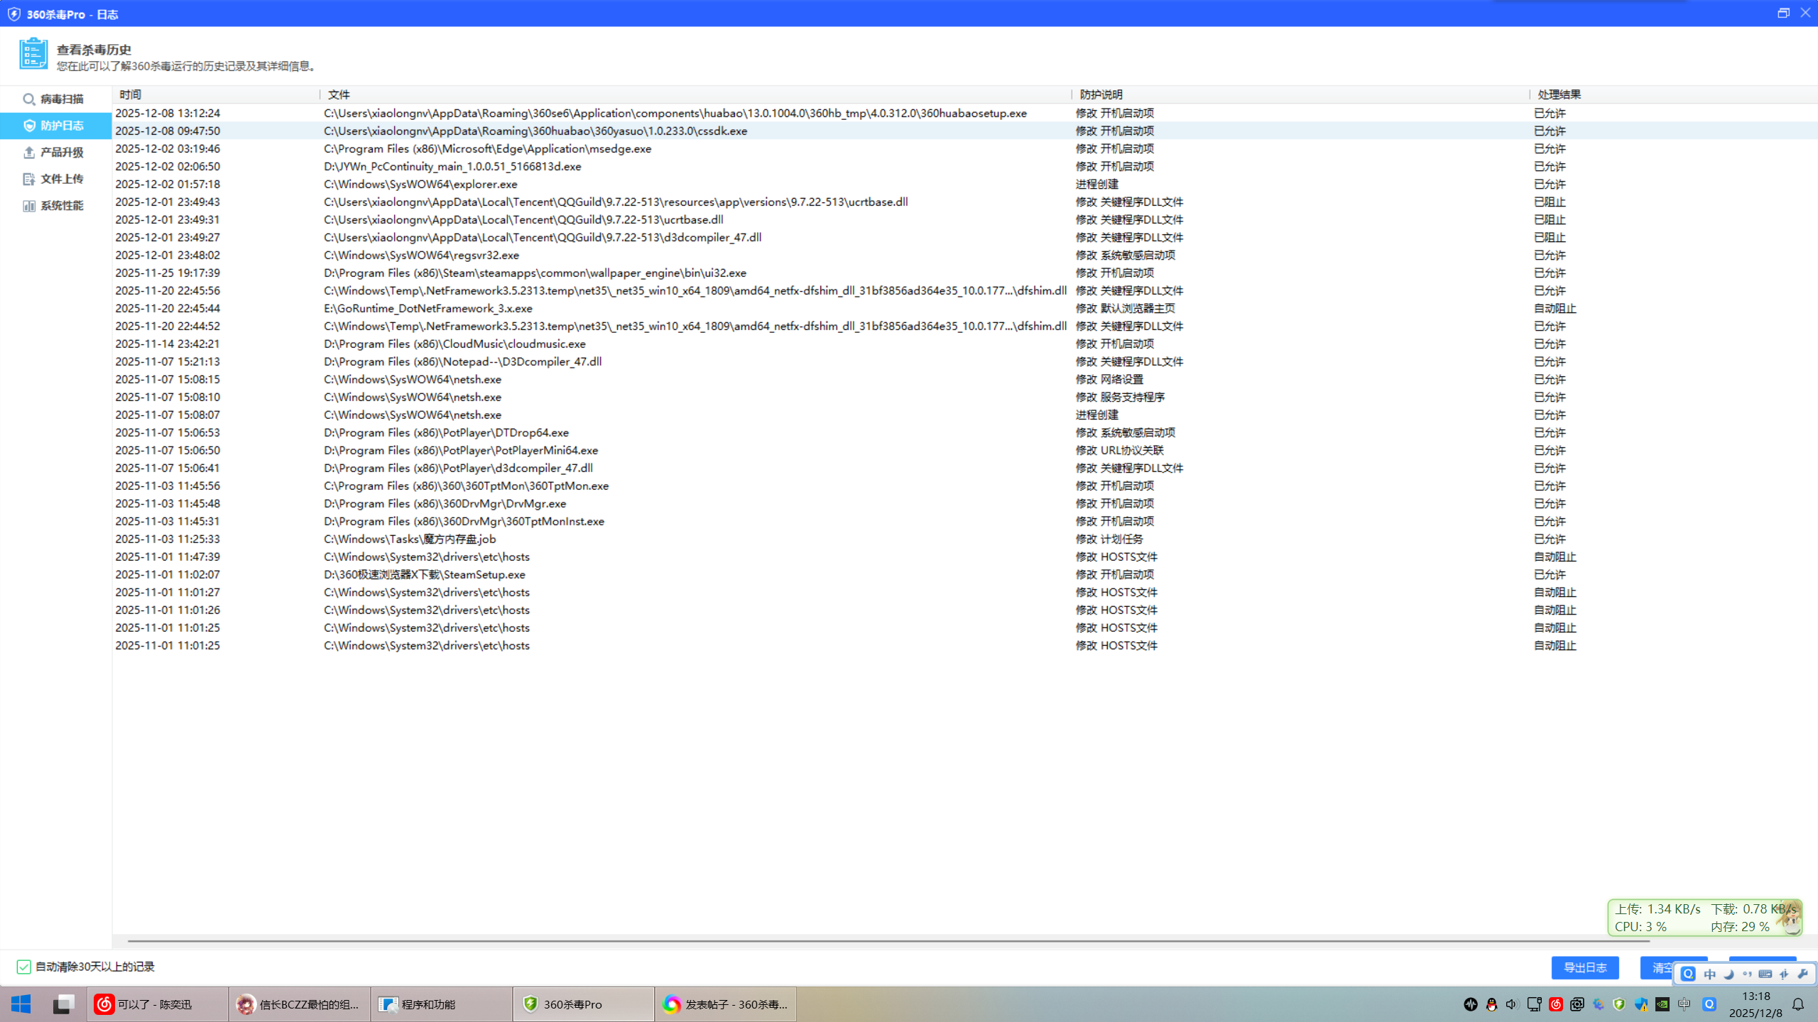
Task: Toggle 自动清除30天以上的记录 checkbox
Action: pyautogui.click(x=23, y=967)
